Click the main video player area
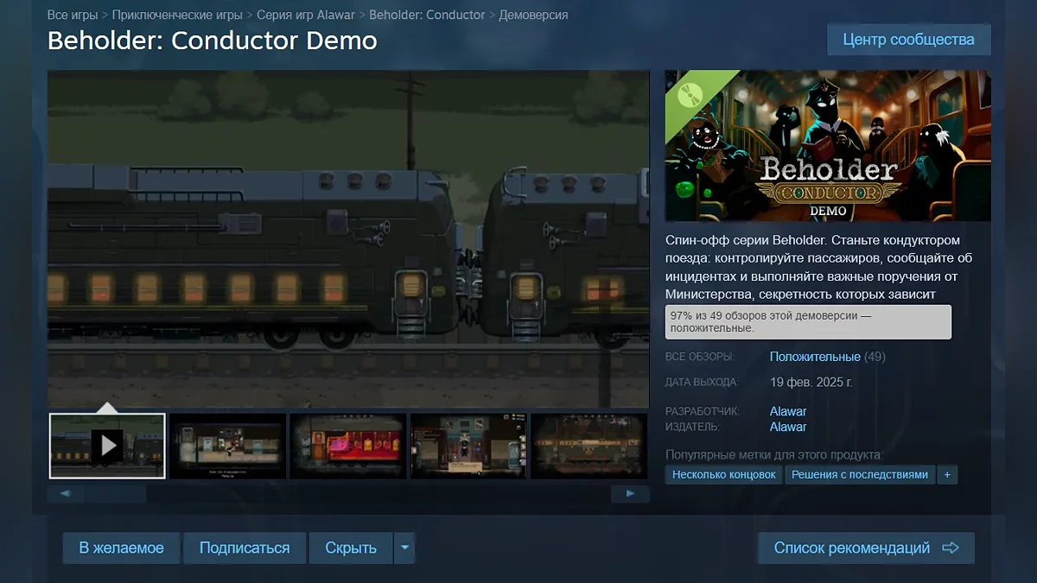This screenshot has width=1037, height=583. click(x=348, y=239)
